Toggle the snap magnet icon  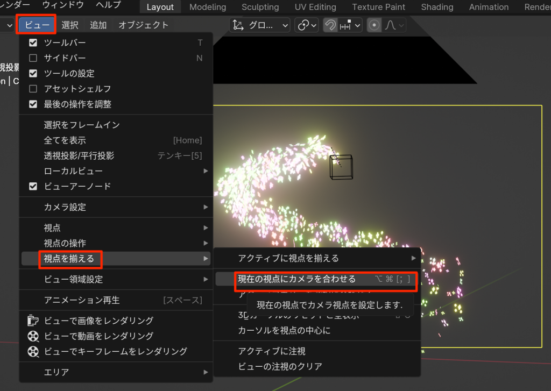pos(331,25)
